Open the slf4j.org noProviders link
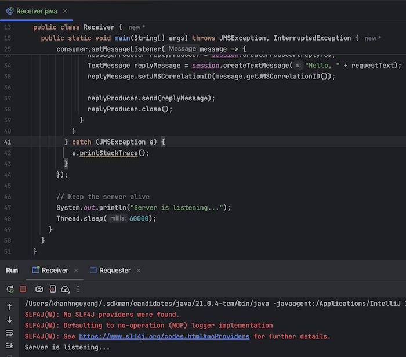This screenshot has width=406, height=357. point(164,336)
